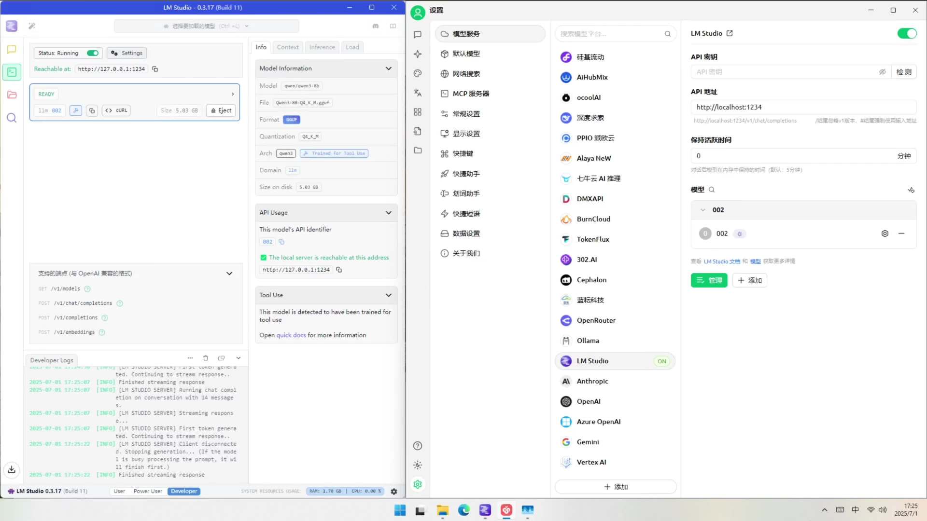Open server Settings button
The height and width of the screenshot is (521, 927).
tap(127, 53)
